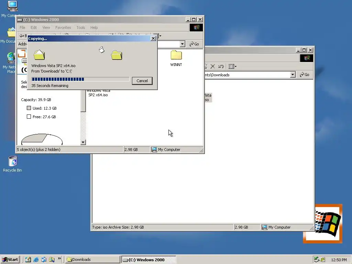Open the Favorites menu in C: window

click(x=63, y=27)
